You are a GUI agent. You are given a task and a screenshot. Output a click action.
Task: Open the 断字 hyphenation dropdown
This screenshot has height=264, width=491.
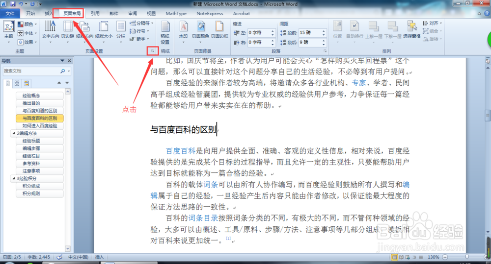[139, 39]
